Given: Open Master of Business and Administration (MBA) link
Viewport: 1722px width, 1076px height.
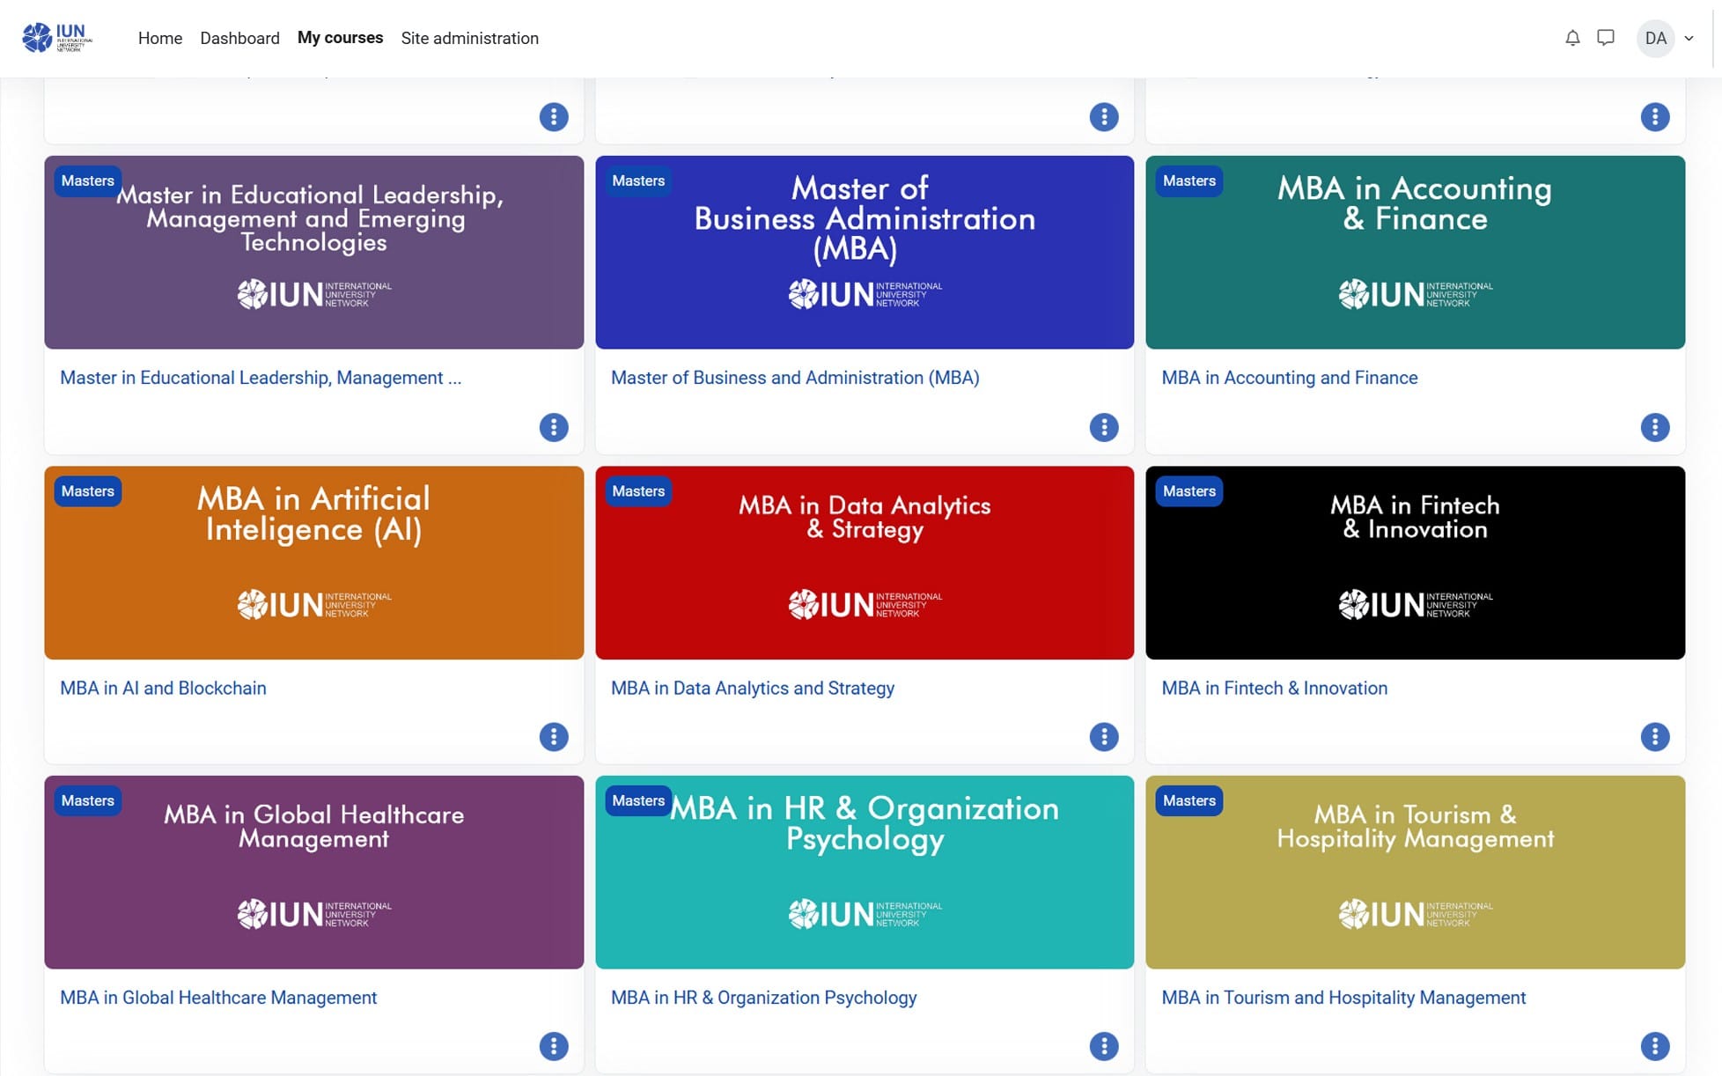Looking at the screenshot, I should [795, 378].
